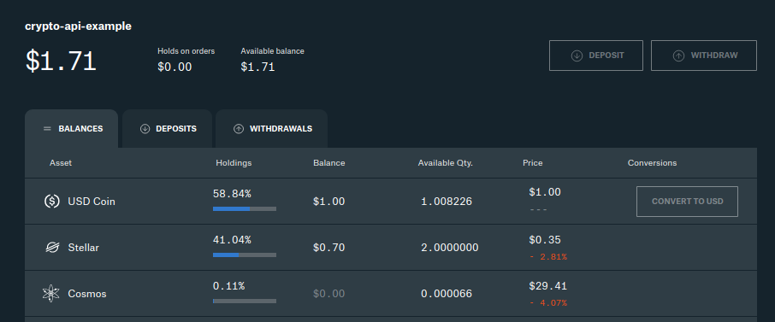The width and height of the screenshot is (775, 322).
Task: Click the up-arrow icon in Withdraw button
Action: click(678, 56)
